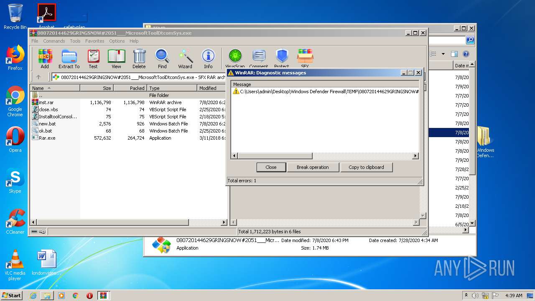
Task: Open VLC media player desktop shortcut
Action: [15, 265]
